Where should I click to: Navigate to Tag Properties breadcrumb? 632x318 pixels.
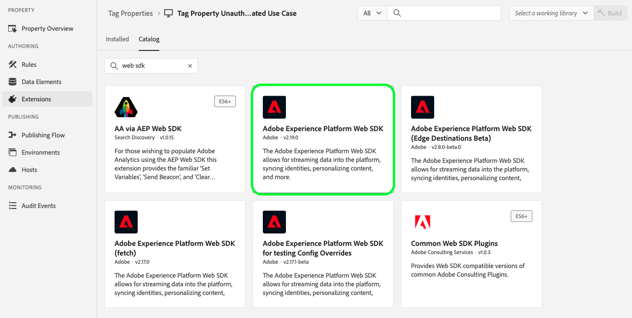click(x=130, y=13)
